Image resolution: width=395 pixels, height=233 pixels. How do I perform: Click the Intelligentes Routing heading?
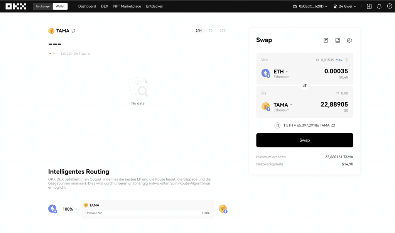pos(79,172)
